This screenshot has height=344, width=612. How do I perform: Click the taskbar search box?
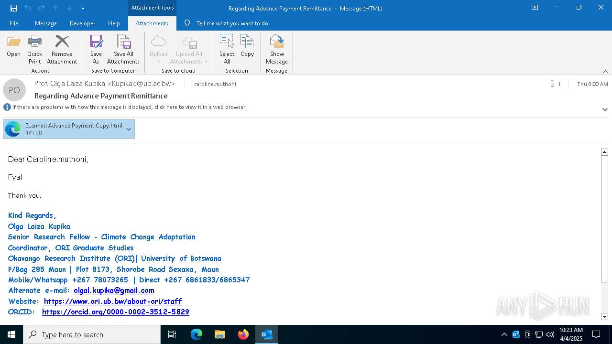92,334
